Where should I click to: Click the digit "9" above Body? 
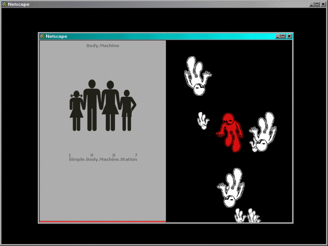click(91, 155)
